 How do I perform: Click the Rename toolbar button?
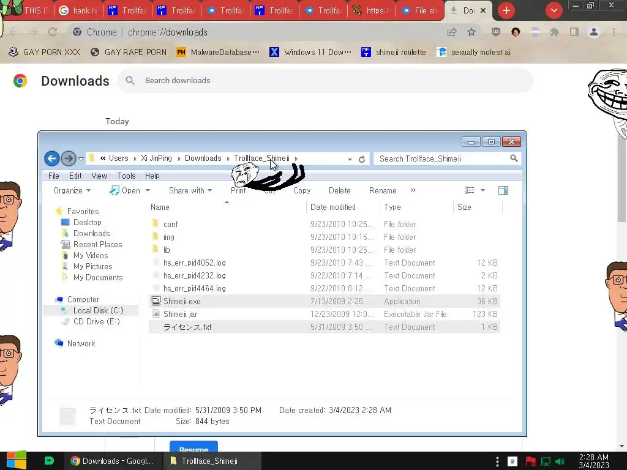pos(383,191)
